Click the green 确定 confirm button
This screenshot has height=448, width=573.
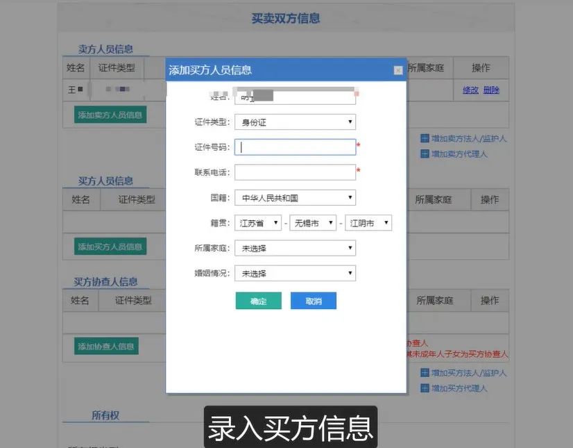click(x=258, y=300)
